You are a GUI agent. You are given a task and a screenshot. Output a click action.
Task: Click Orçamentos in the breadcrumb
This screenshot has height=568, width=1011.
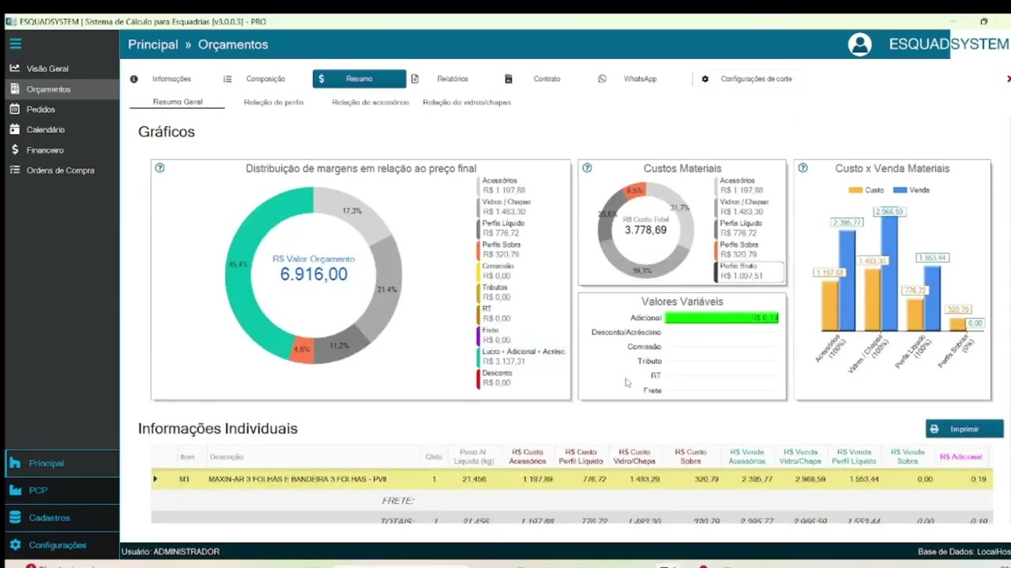pos(233,45)
